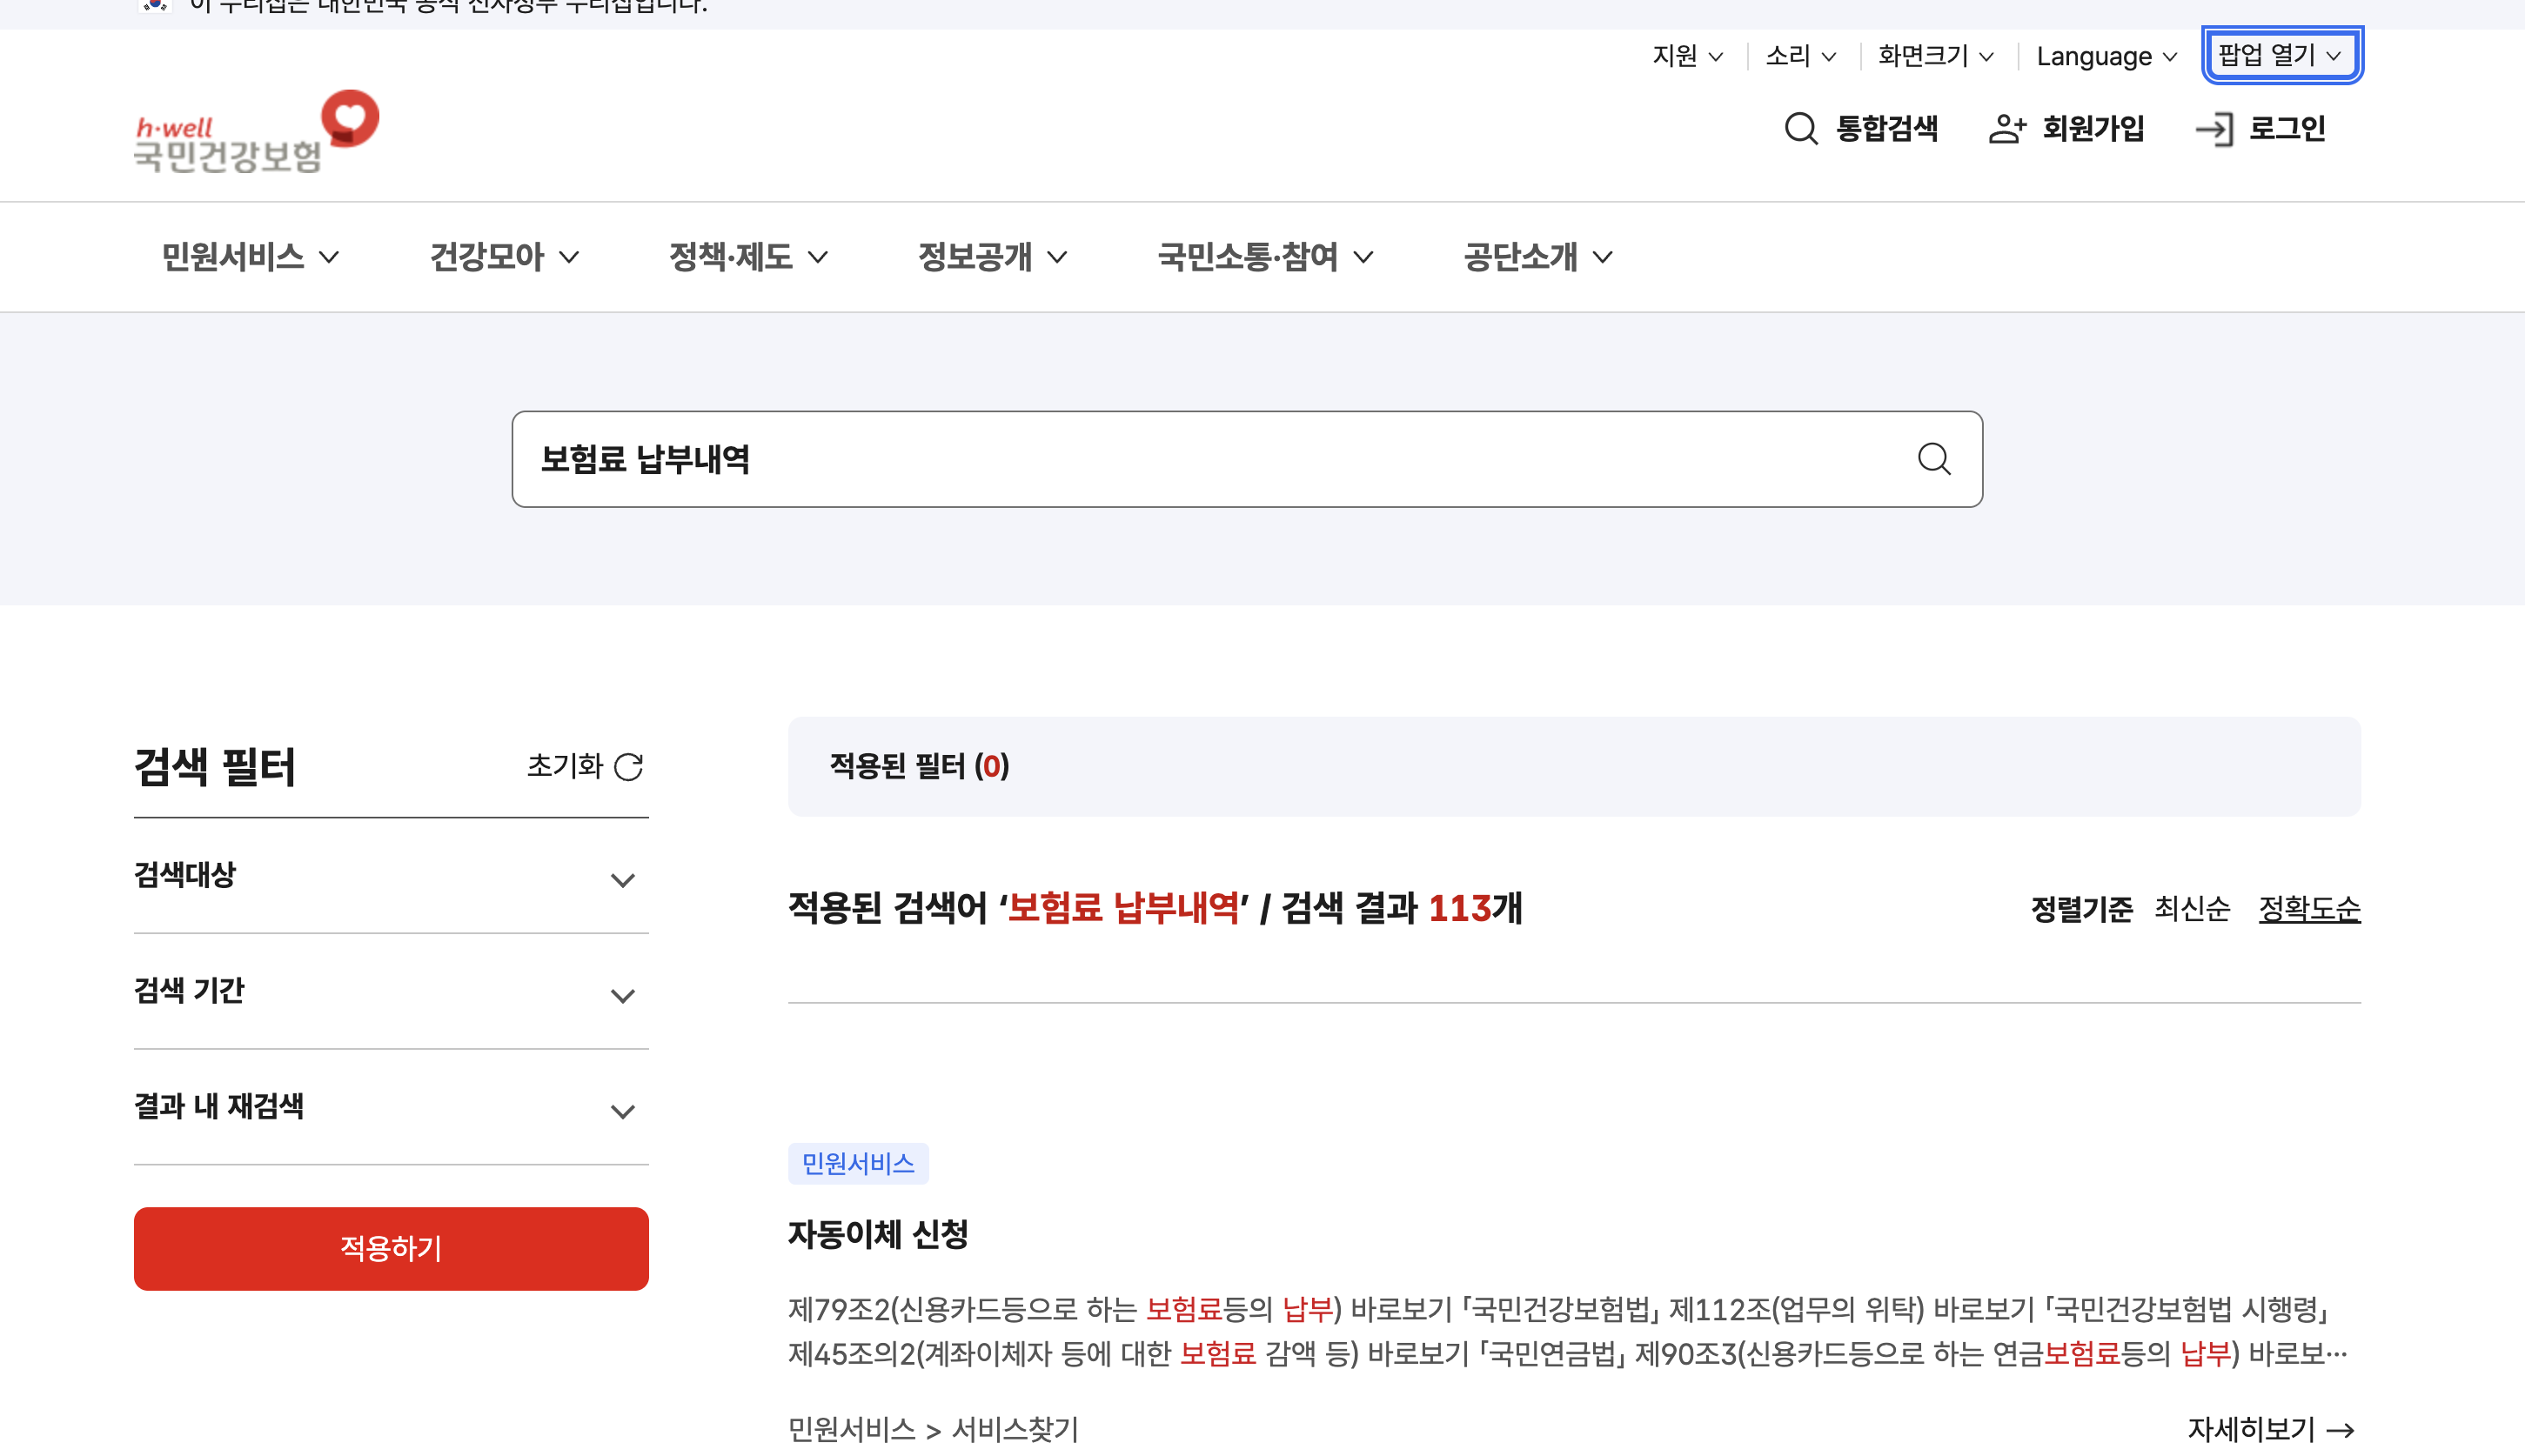Click the 통합검색 search icon in header
The width and height of the screenshot is (2525, 1456).
point(1801,129)
